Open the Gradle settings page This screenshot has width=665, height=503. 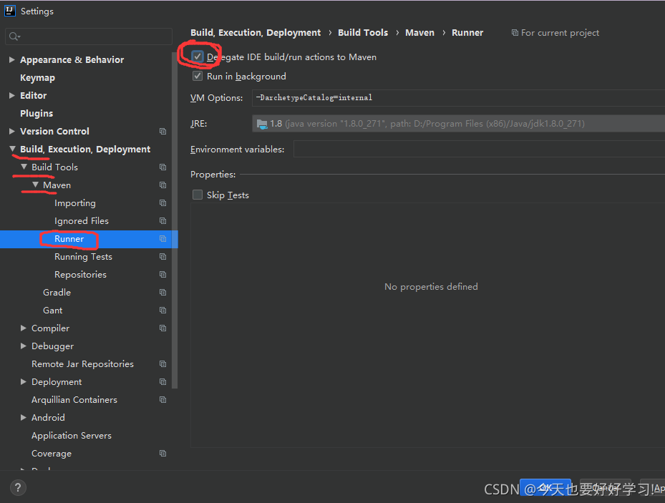click(x=57, y=293)
